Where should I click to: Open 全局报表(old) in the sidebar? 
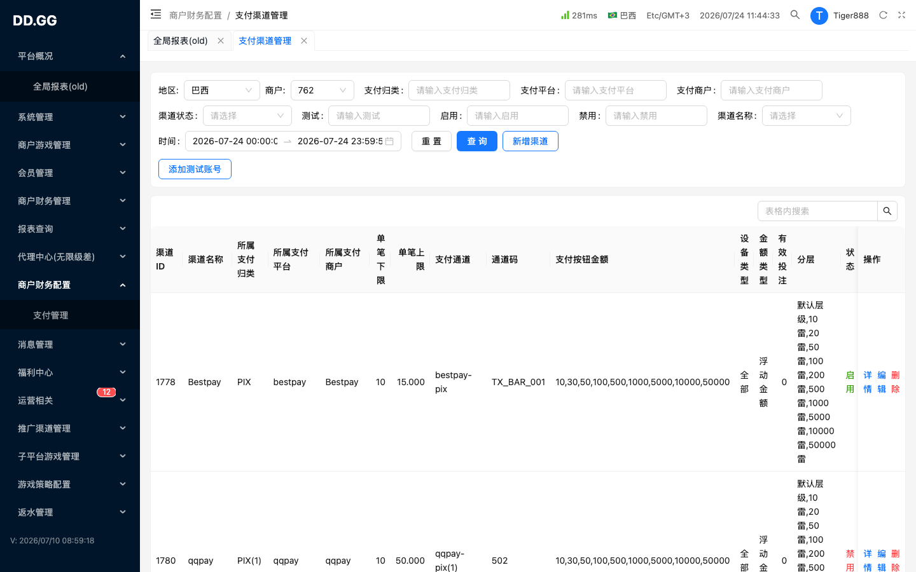click(x=70, y=86)
